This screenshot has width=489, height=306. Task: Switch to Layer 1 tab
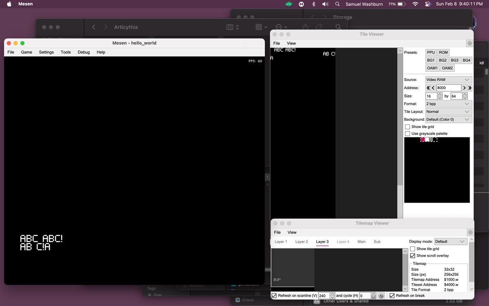point(281,242)
